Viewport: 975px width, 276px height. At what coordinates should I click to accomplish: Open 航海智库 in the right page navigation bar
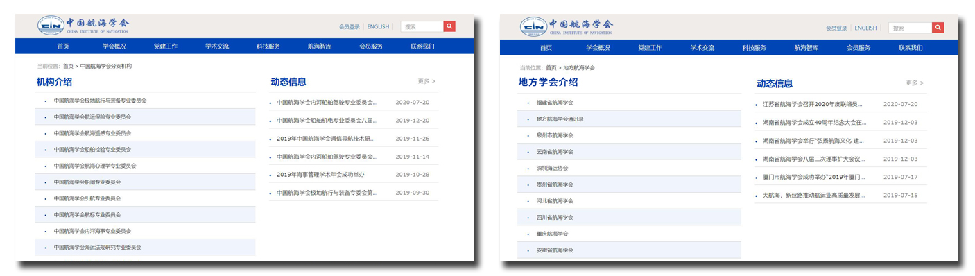(806, 48)
